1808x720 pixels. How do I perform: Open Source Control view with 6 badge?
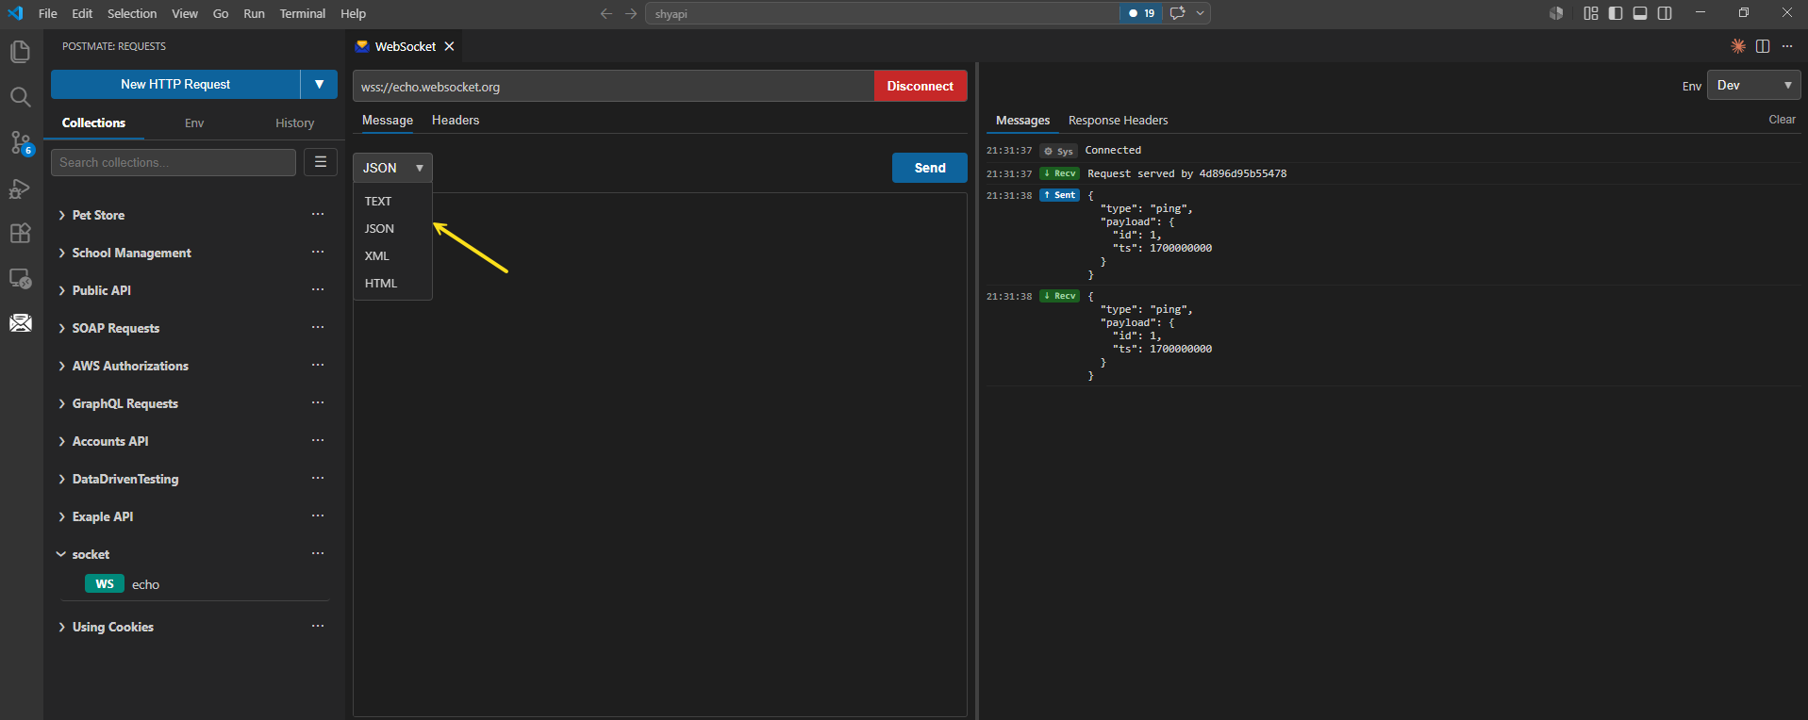(20, 142)
